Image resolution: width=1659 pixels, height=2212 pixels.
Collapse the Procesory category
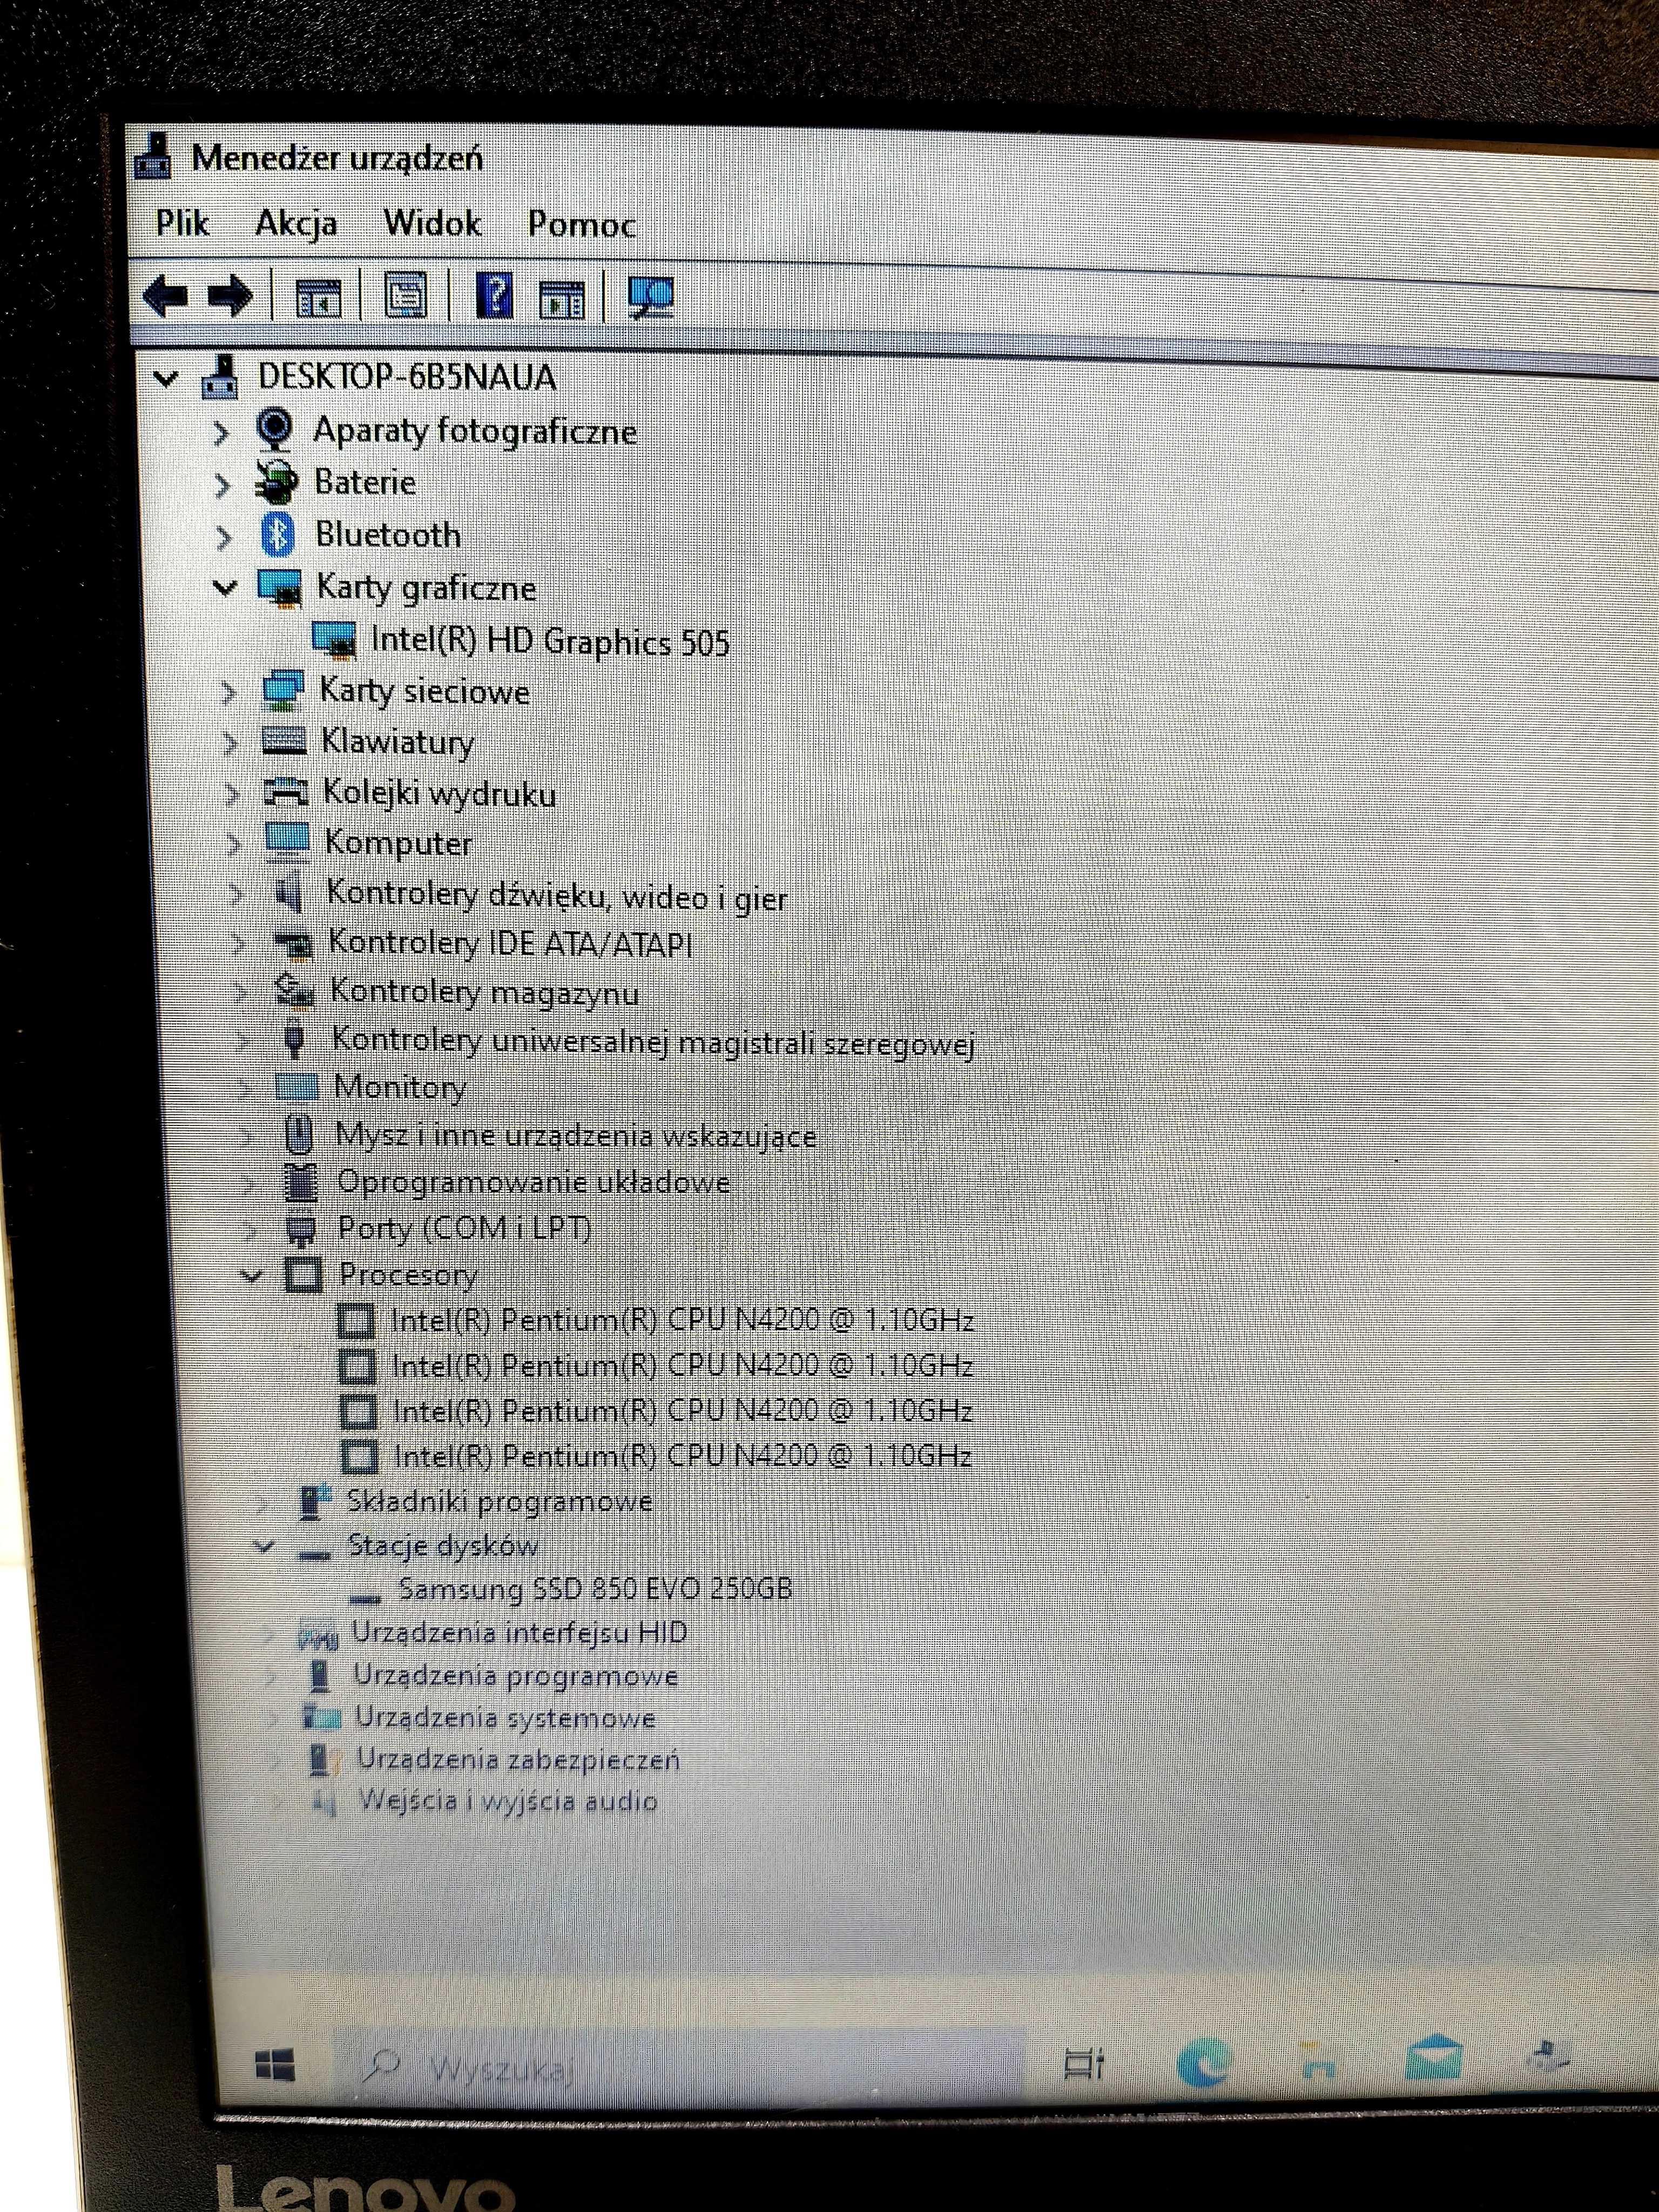(252, 1275)
